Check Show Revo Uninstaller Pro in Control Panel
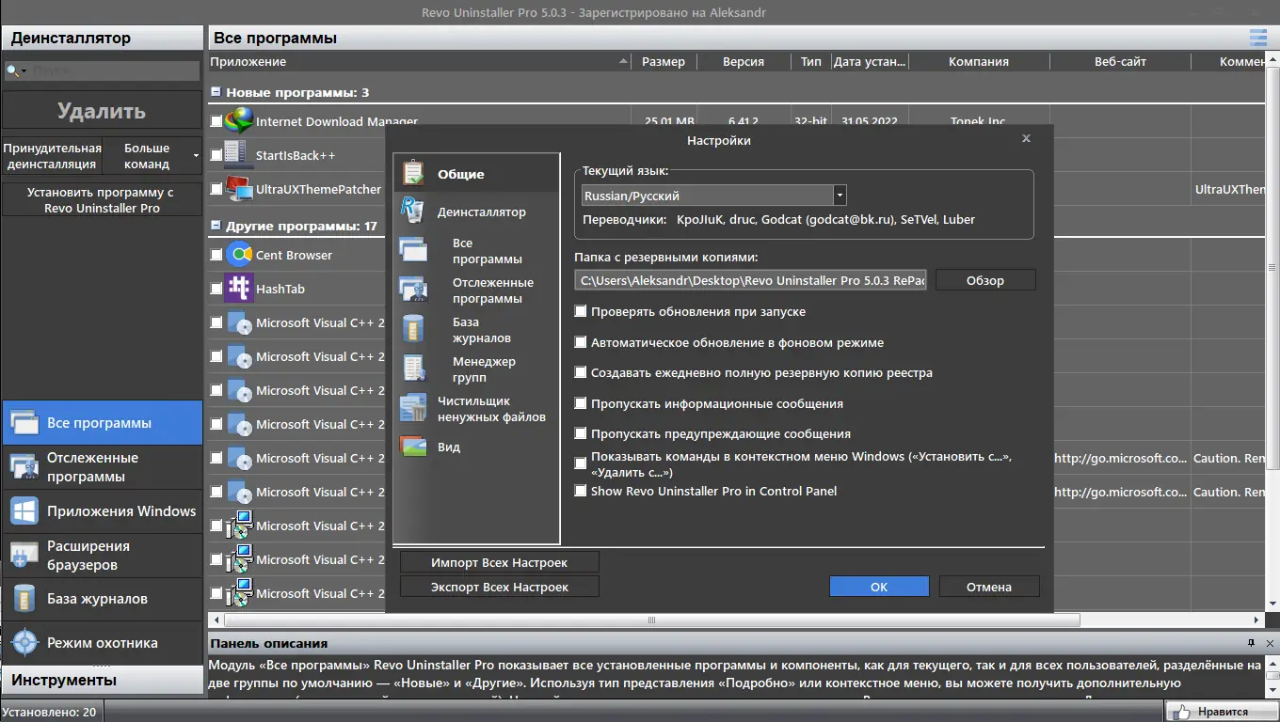 pos(581,491)
